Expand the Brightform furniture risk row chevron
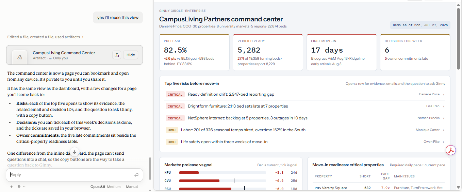This screenshot has height=192, width=462. 444,106
